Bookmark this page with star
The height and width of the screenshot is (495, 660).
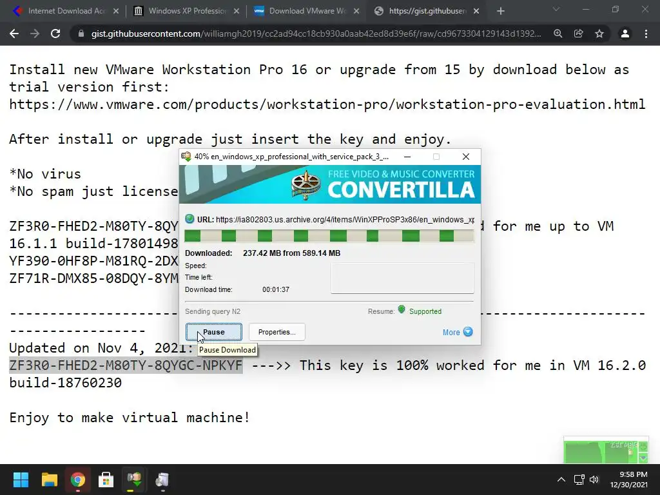599,34
